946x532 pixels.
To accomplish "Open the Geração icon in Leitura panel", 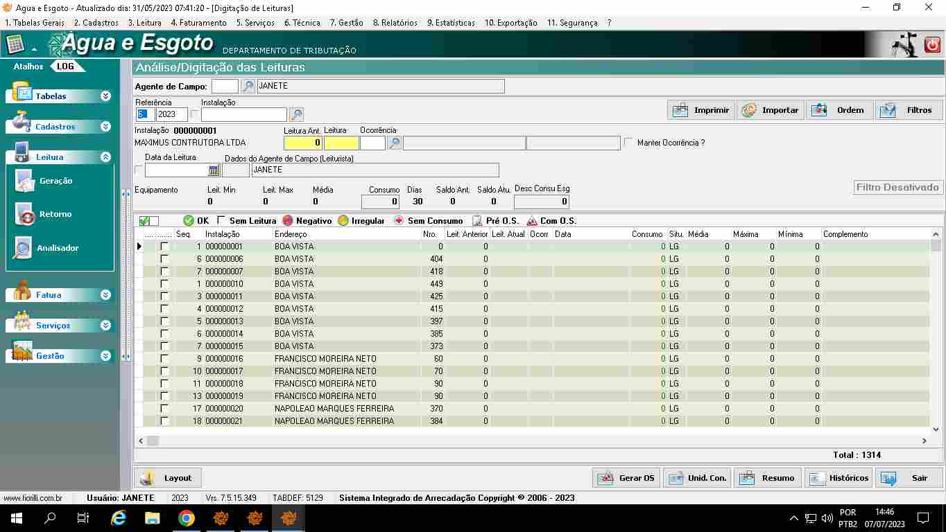I will click(x=25, y=181).
